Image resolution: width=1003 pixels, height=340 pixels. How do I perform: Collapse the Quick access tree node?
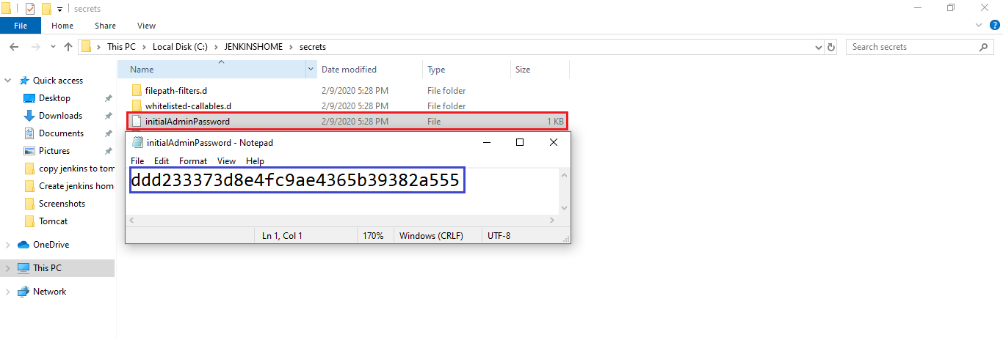(8, 81)
